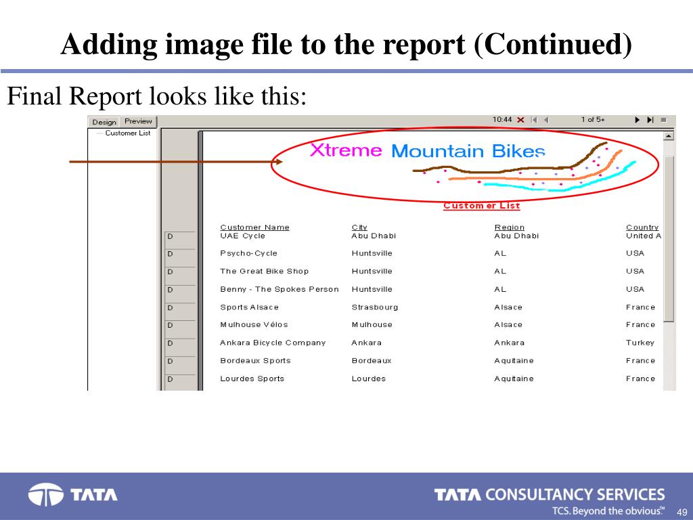The height and width of the screenshot is (520, 693).
Task: Click the Strasbourg city cell
Action: [x=375, y=307]
